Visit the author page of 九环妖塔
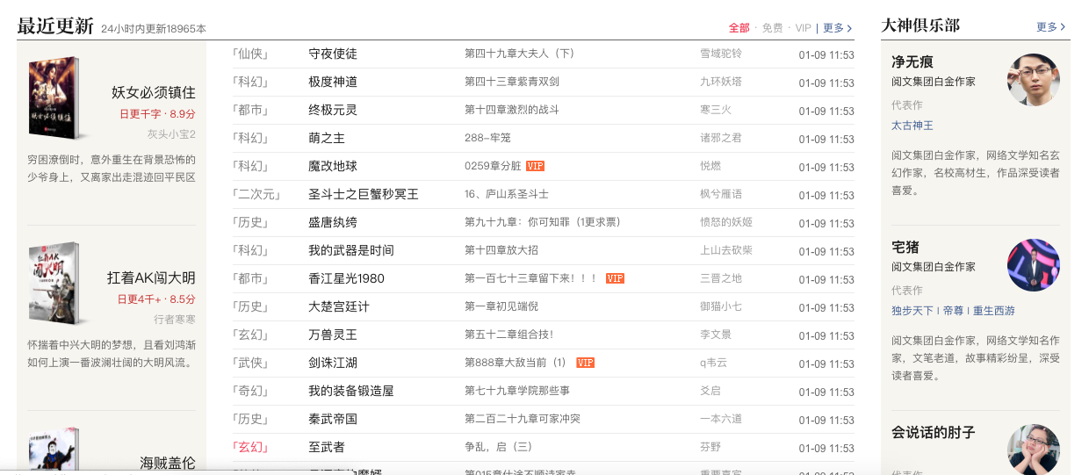1089x475 pixels. pyautogui.click(x=720, y=82)
